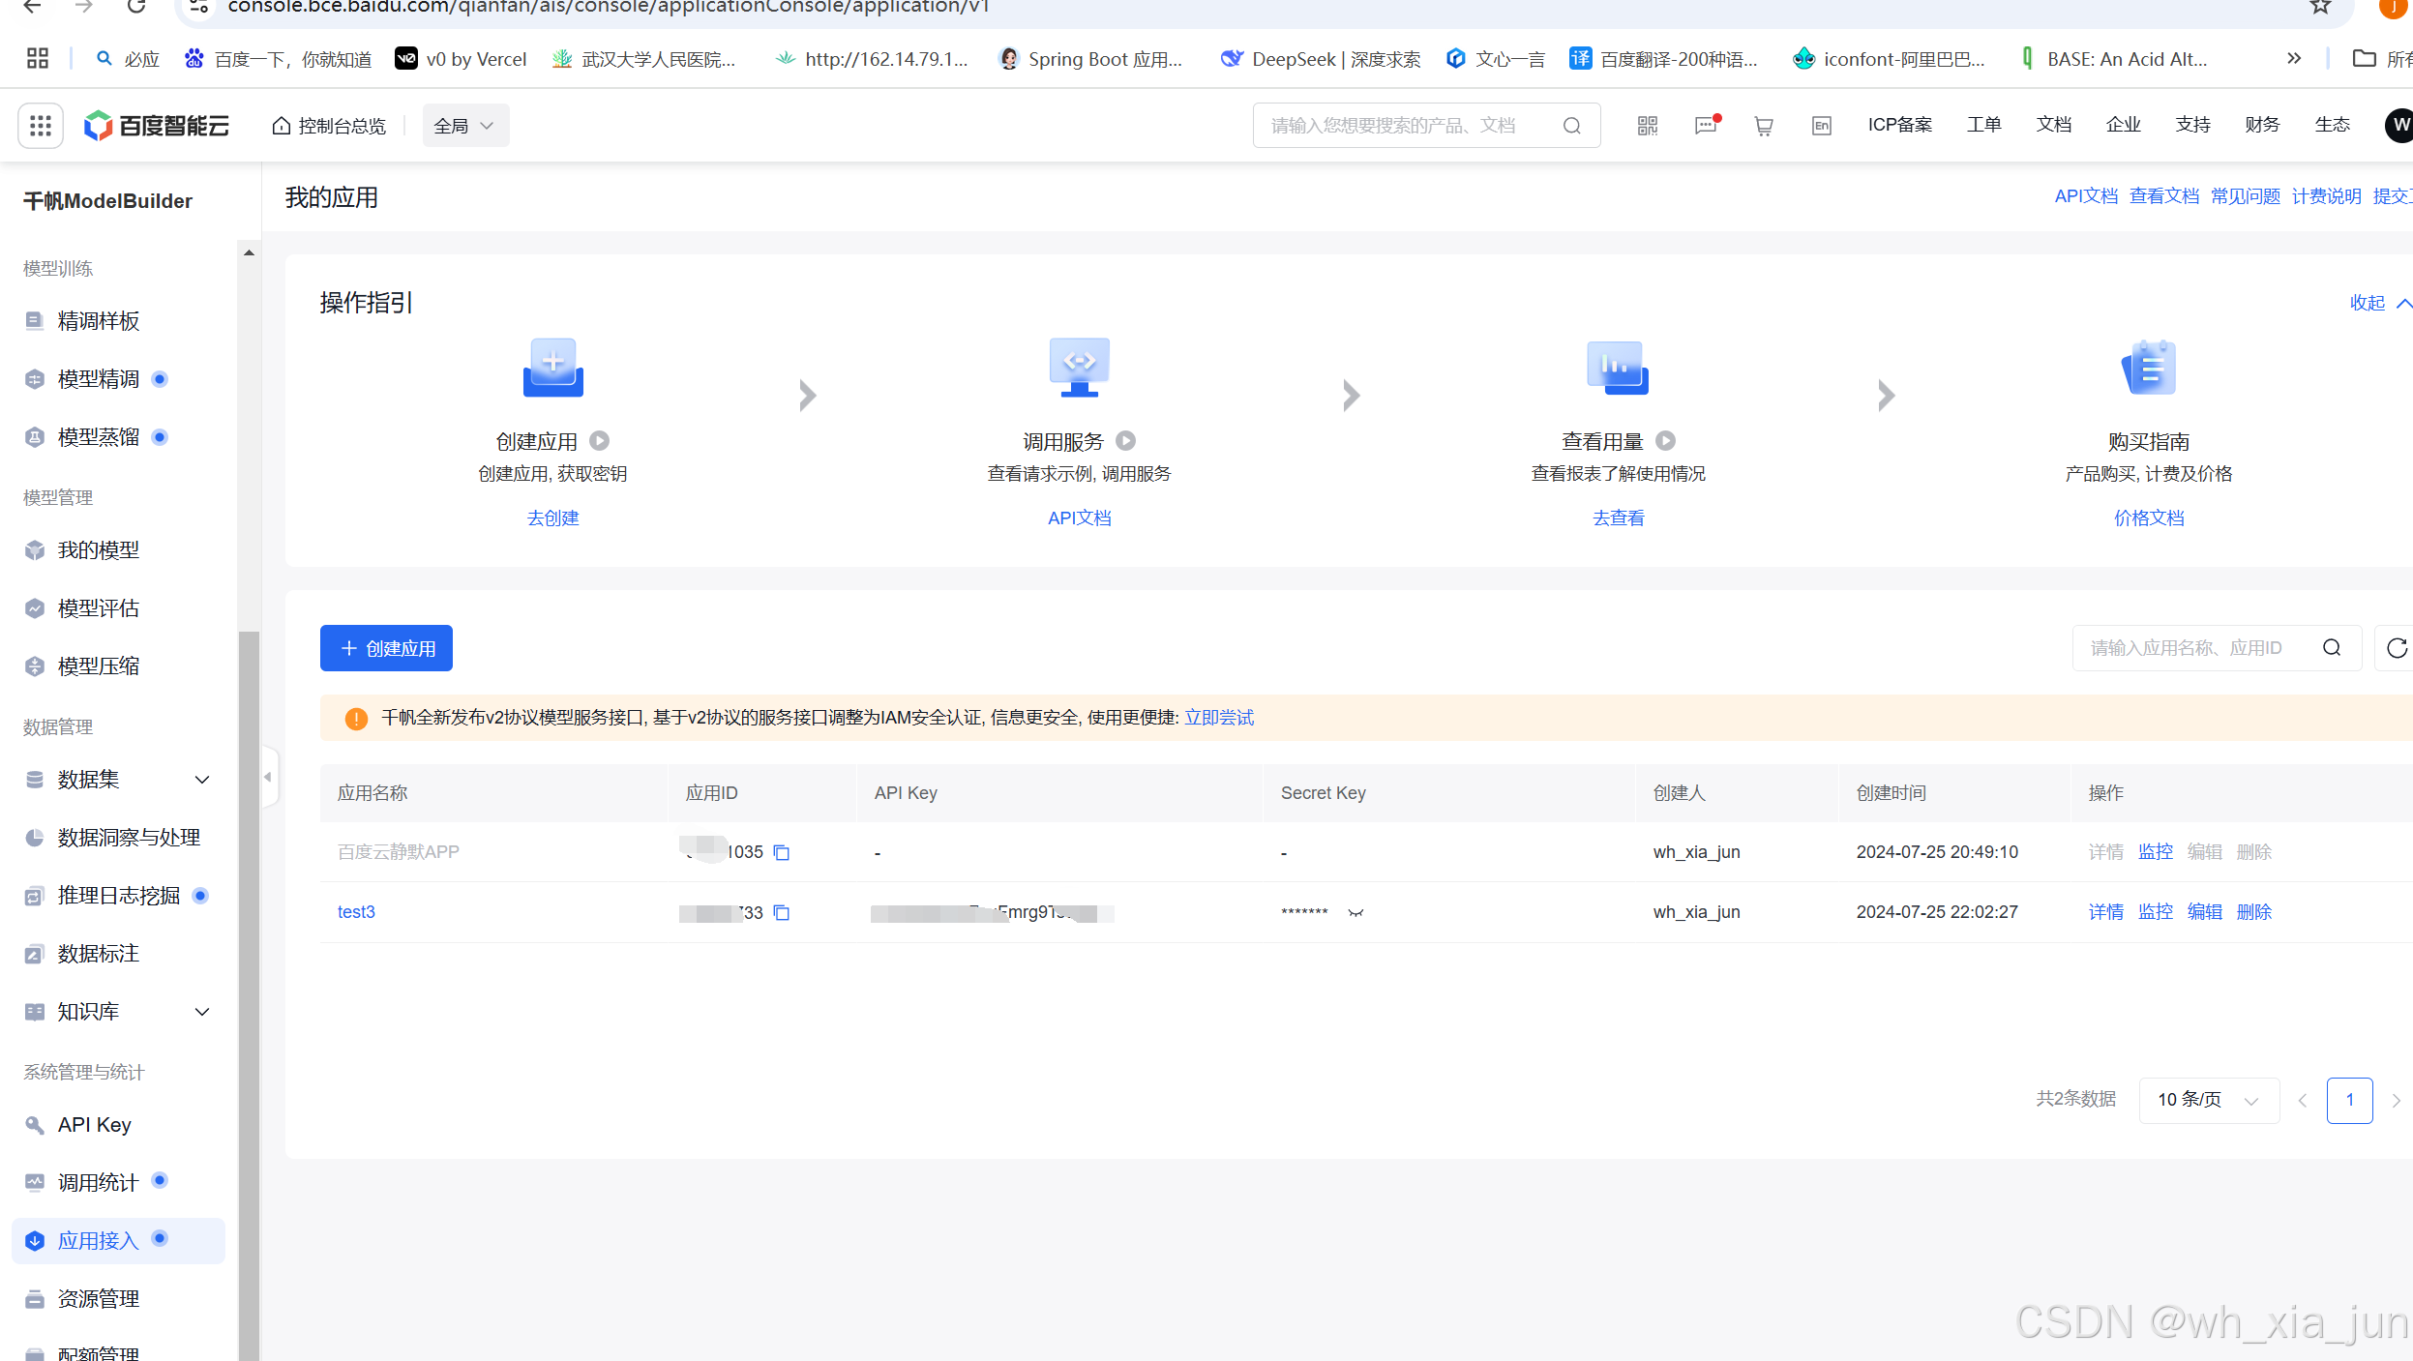The width and height of the screenshot is (2413, 1361).
Task: Follow the 去创建 link
Action: click(553, 518)
